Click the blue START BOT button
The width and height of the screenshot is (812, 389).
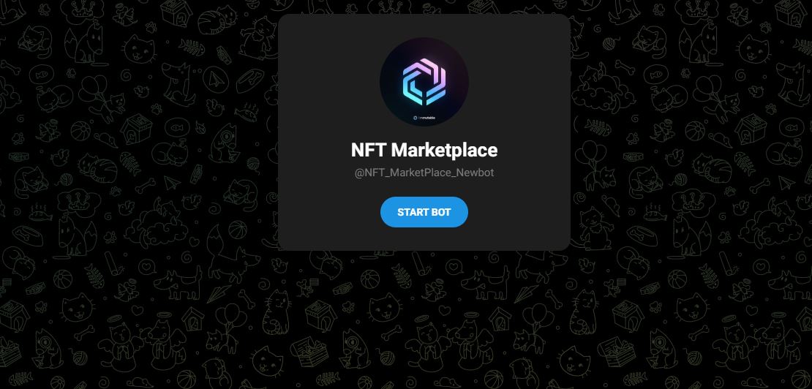424,212
